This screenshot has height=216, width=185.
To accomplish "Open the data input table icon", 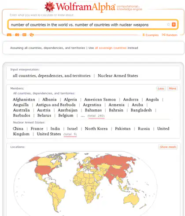I will coord(24,35).
